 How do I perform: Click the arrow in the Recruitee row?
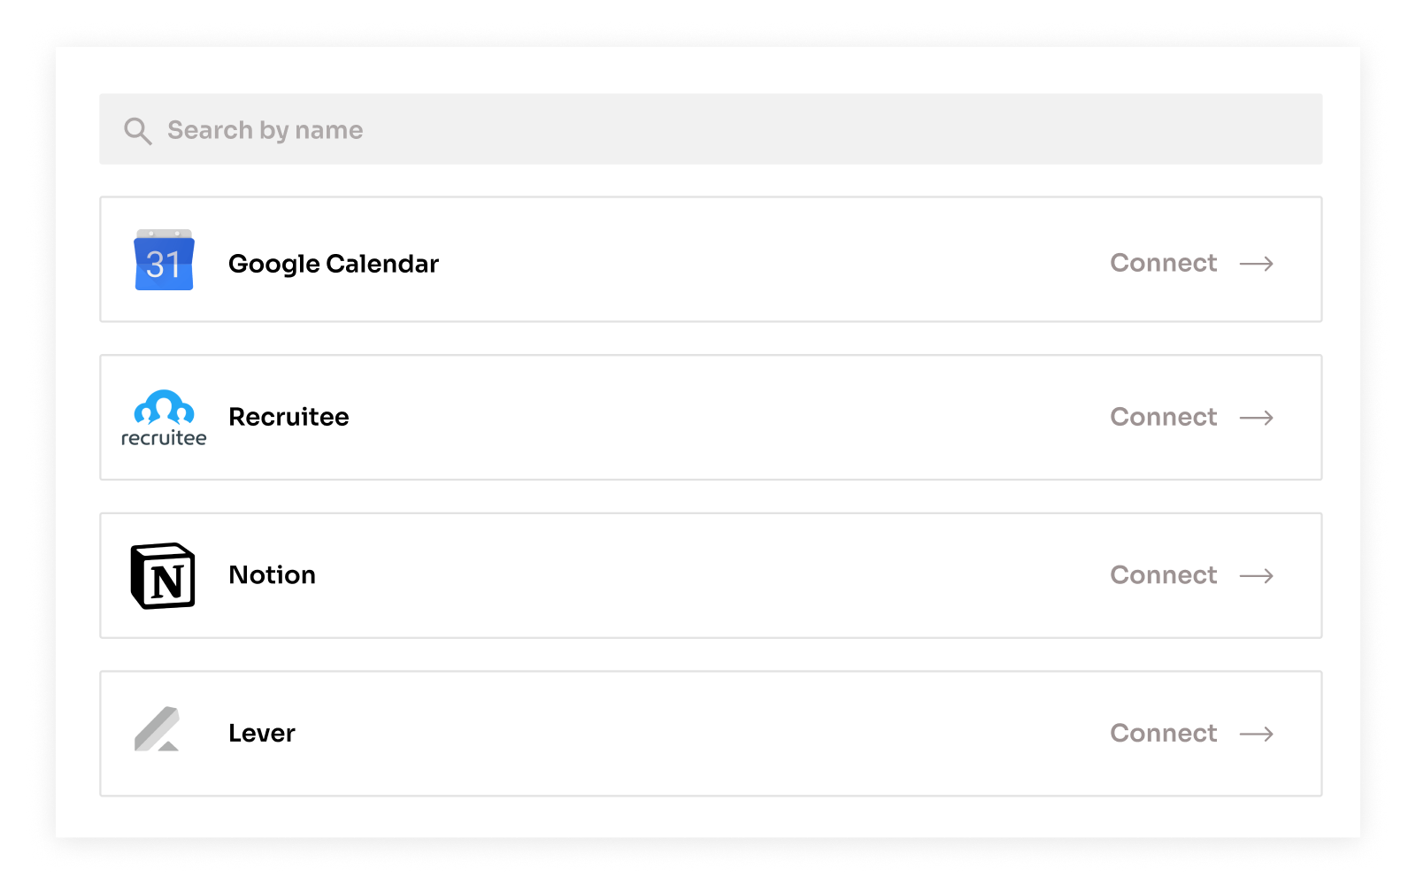click(x=1257, y=418)
